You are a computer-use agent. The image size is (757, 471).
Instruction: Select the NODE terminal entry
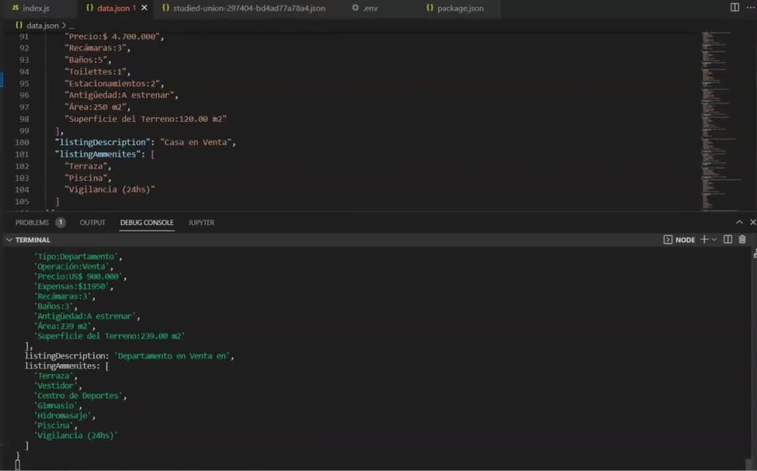tap(685, 239)
